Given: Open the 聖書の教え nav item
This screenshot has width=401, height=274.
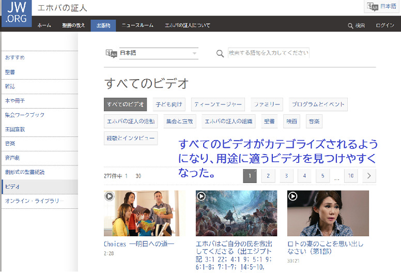Looking at the screenshot, I should point(73,25).
